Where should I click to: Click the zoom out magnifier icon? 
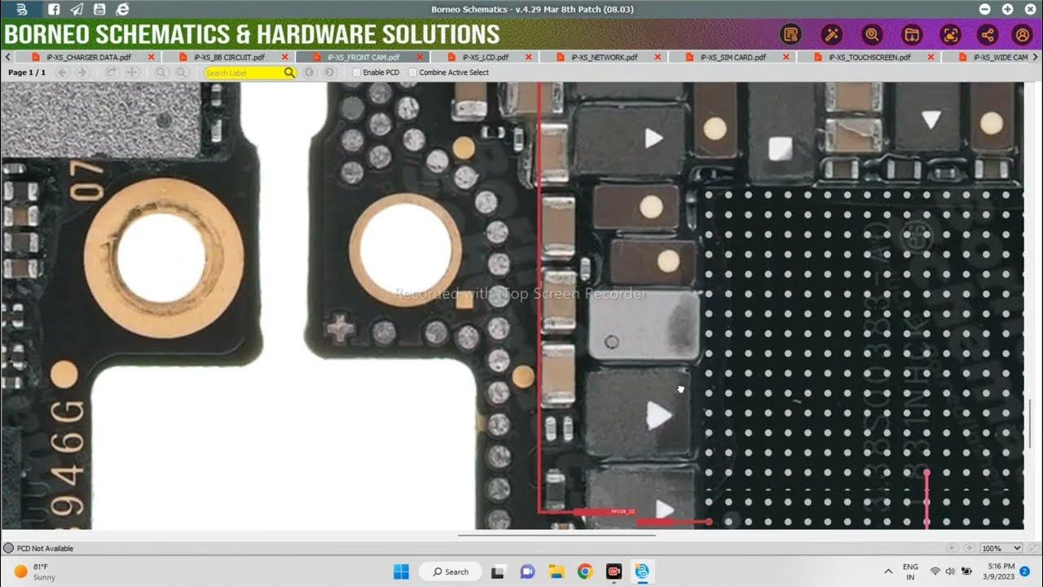[x=161, y=73]
